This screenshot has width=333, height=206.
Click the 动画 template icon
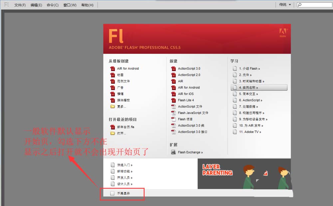(113, 75)
